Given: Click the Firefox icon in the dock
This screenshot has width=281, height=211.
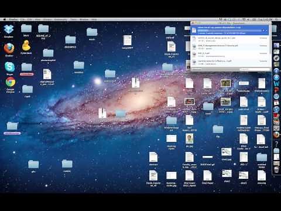Looking at the screenshot, I should click(276, 135).
